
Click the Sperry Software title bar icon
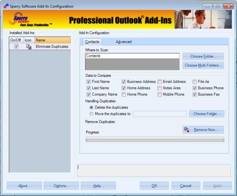pyautogui.click(x=6, y=7)
